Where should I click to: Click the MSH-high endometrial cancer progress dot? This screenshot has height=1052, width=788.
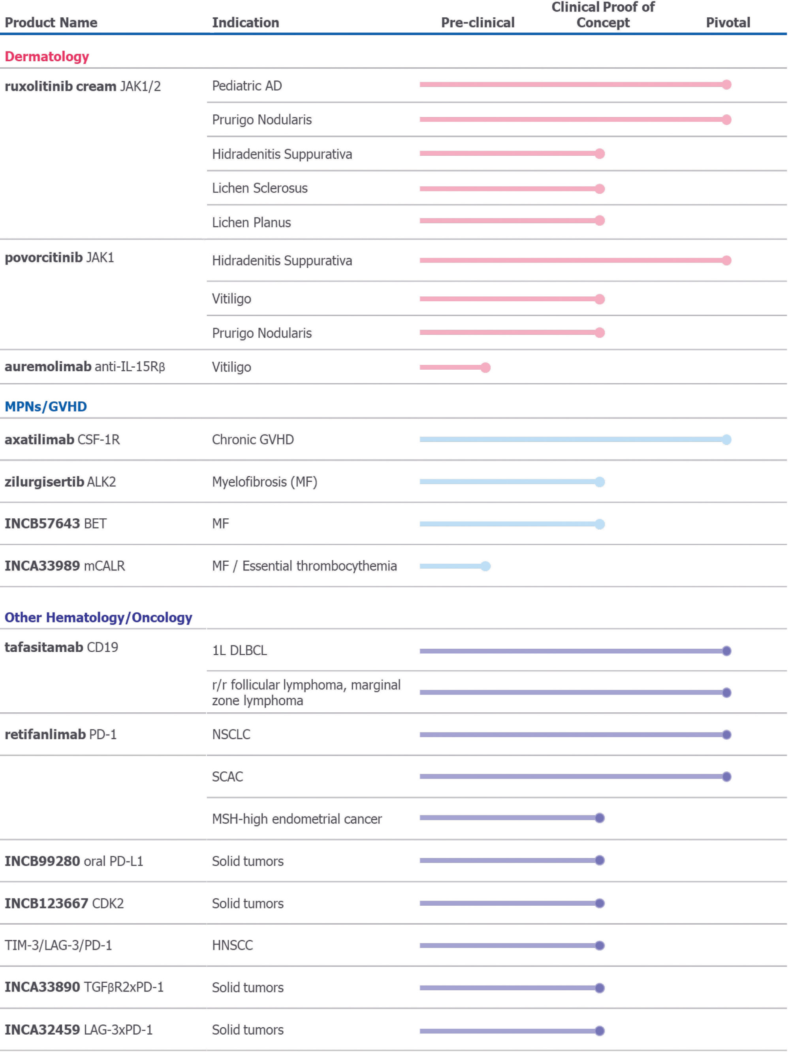600,818
